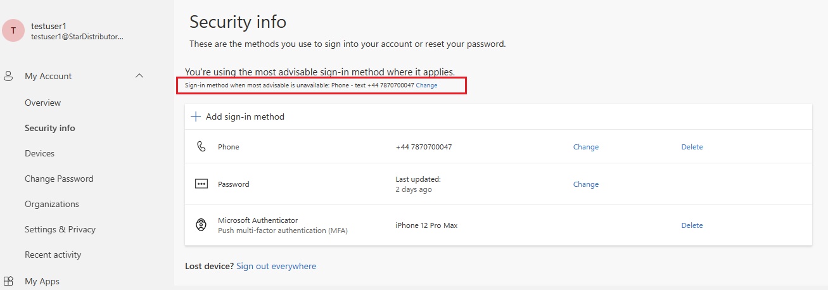This screenshot has width=828, height=290.
Task: Change the Phone number entry
Action: [585, 147]
